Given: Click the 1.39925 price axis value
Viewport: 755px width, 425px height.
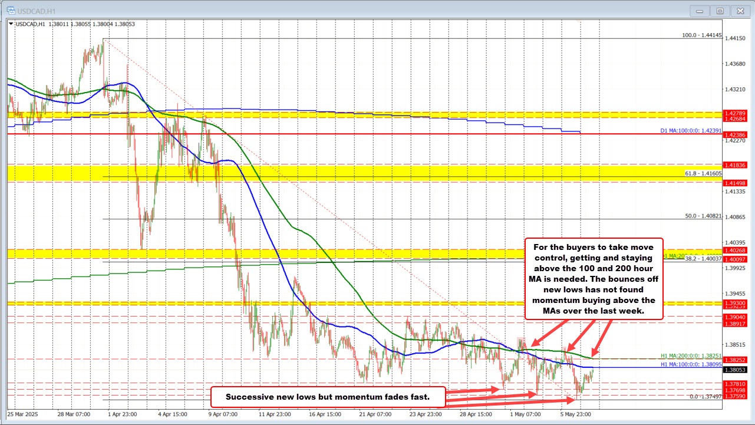Looking at the screenshot, I should pyautogui.click(x=736, y=268).
